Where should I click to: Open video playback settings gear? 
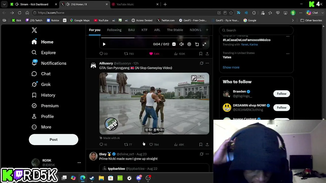(x=189, y=44)
